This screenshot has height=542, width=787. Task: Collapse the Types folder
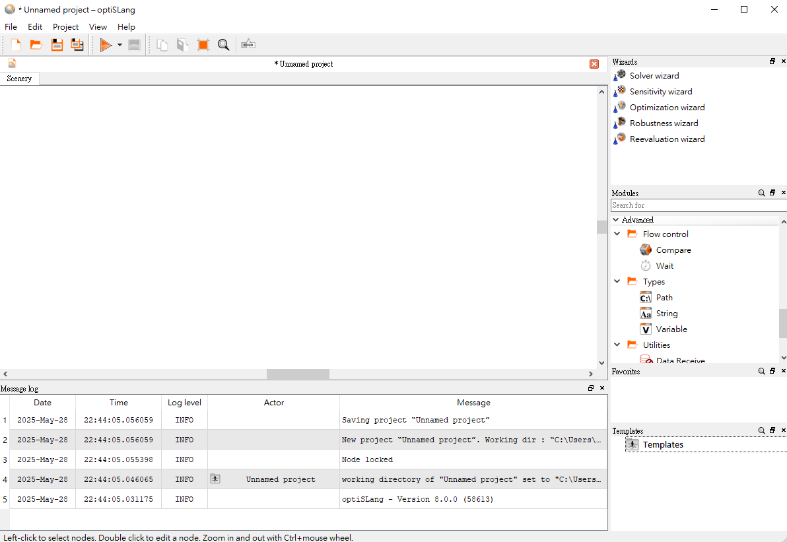[x=617, y=281]
